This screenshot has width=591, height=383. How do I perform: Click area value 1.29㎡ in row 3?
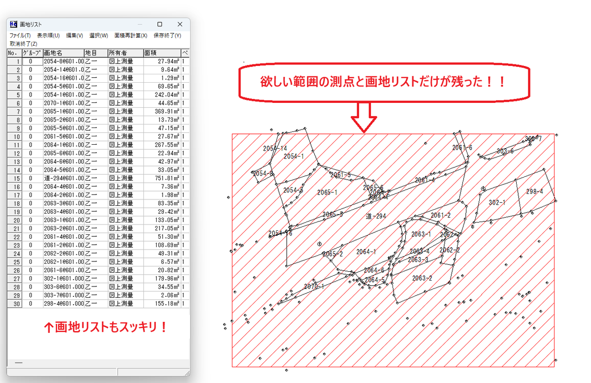coord(162,78)
